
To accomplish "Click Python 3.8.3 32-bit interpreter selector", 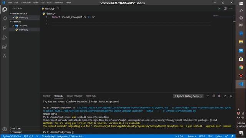I will point(12,136).
